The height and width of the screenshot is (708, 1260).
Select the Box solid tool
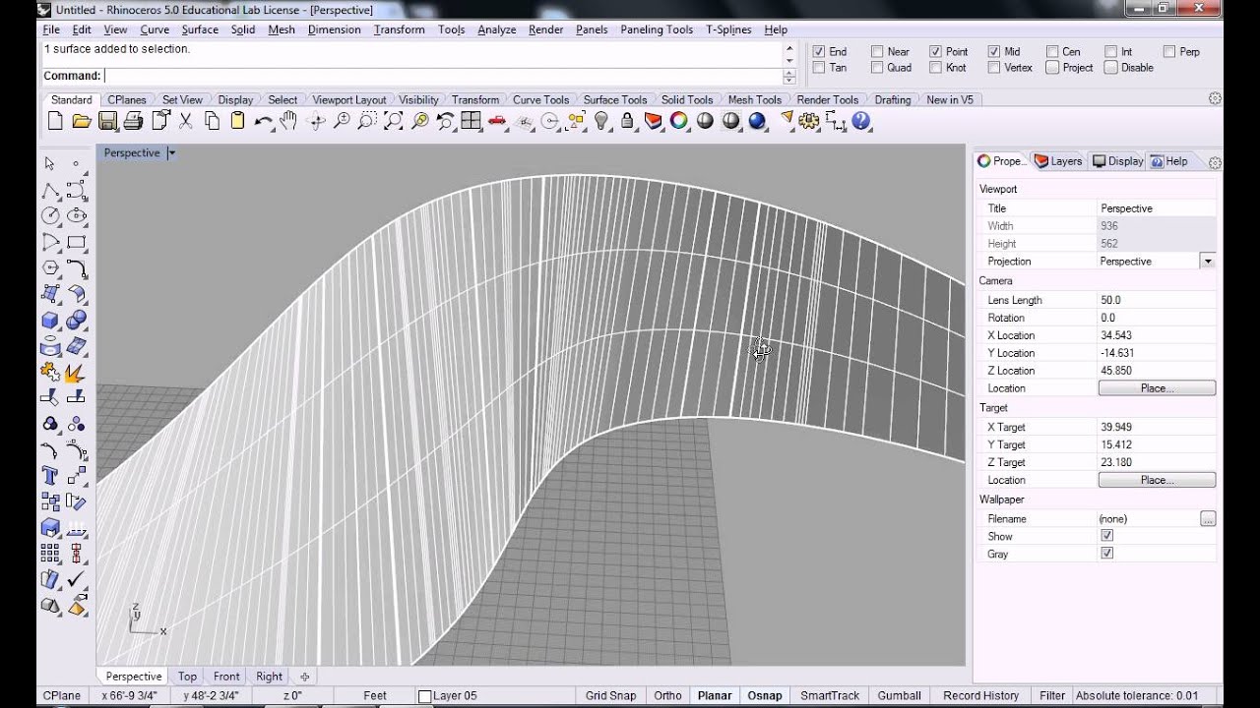(x=50, y=320)
